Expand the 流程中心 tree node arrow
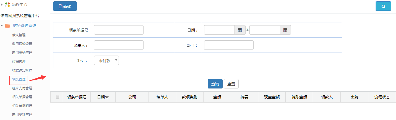Screen dimensions: 396x120 (x=2, y=4)
